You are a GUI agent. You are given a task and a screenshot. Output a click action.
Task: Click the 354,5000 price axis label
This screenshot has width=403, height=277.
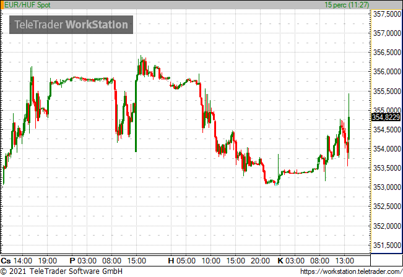coord(387,130)
